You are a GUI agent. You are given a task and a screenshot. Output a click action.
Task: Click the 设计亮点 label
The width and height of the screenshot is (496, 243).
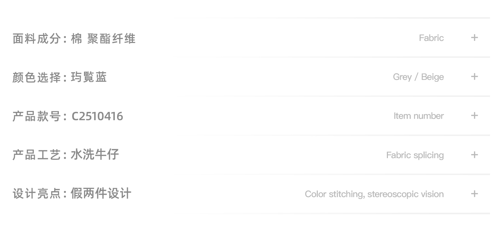[x=37, y=194]
